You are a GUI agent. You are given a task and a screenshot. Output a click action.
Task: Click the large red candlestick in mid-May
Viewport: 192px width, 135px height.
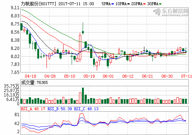tap(80, 47)
